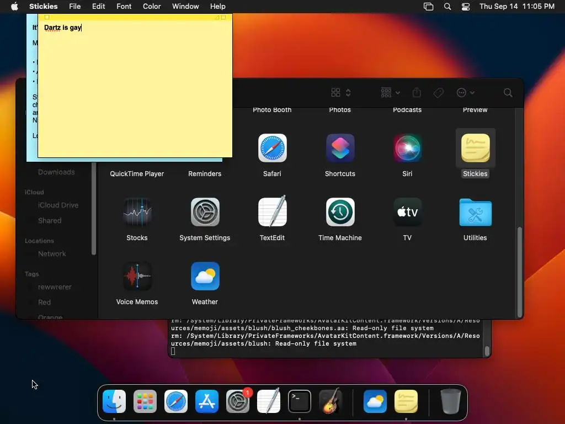
Task: Select the Siri app icon
Action: click(407, 148)
